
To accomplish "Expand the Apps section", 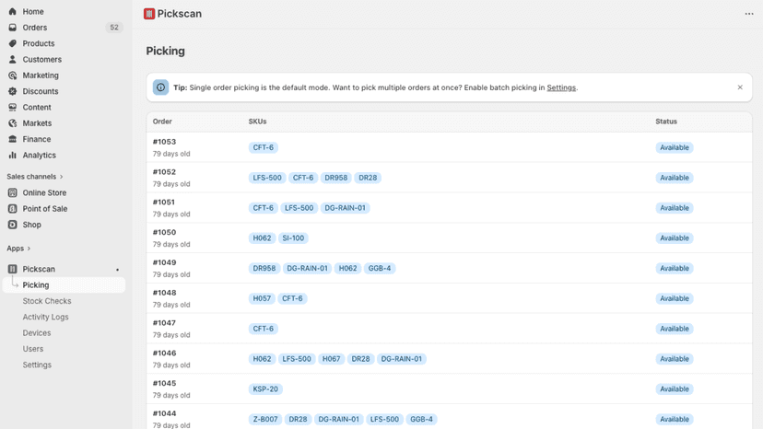I will [x=18, y=249].
